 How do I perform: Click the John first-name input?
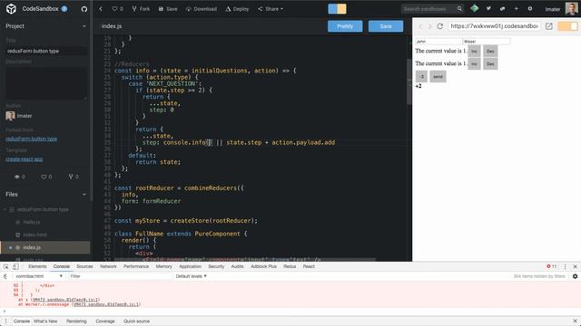pyautogui.click(x=438, y=42)
